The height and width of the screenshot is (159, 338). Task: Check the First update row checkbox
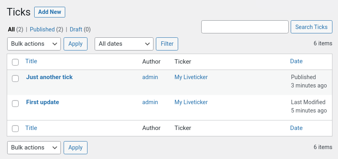pyautogui.click(x=15, y=103)
